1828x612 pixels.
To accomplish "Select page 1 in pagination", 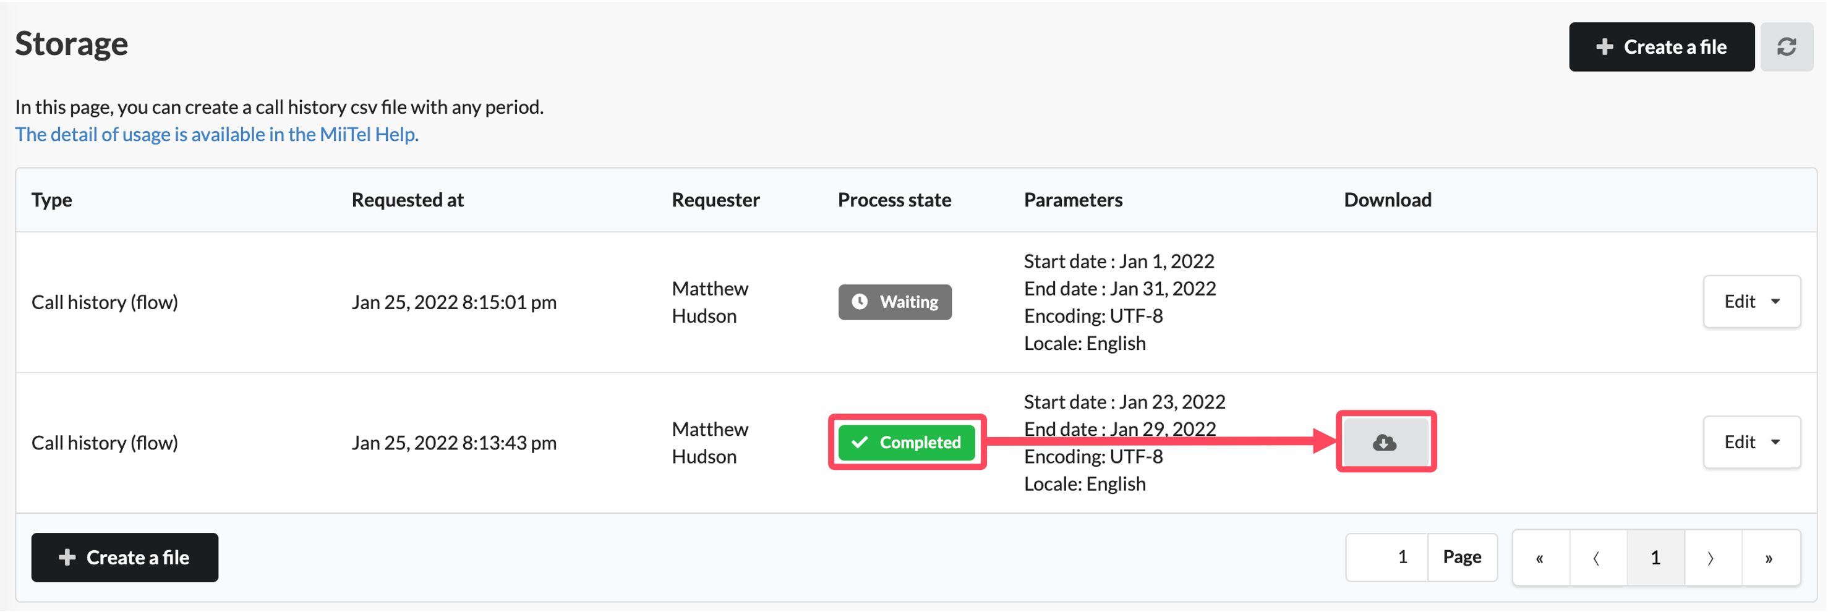I will pyautogui.click(x=1655, y=559).
